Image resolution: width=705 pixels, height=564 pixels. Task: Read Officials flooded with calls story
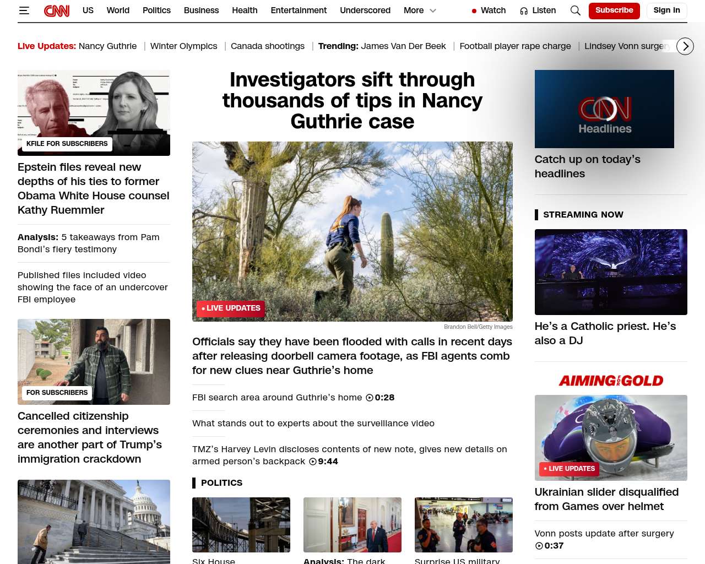[x=352, y=356]
